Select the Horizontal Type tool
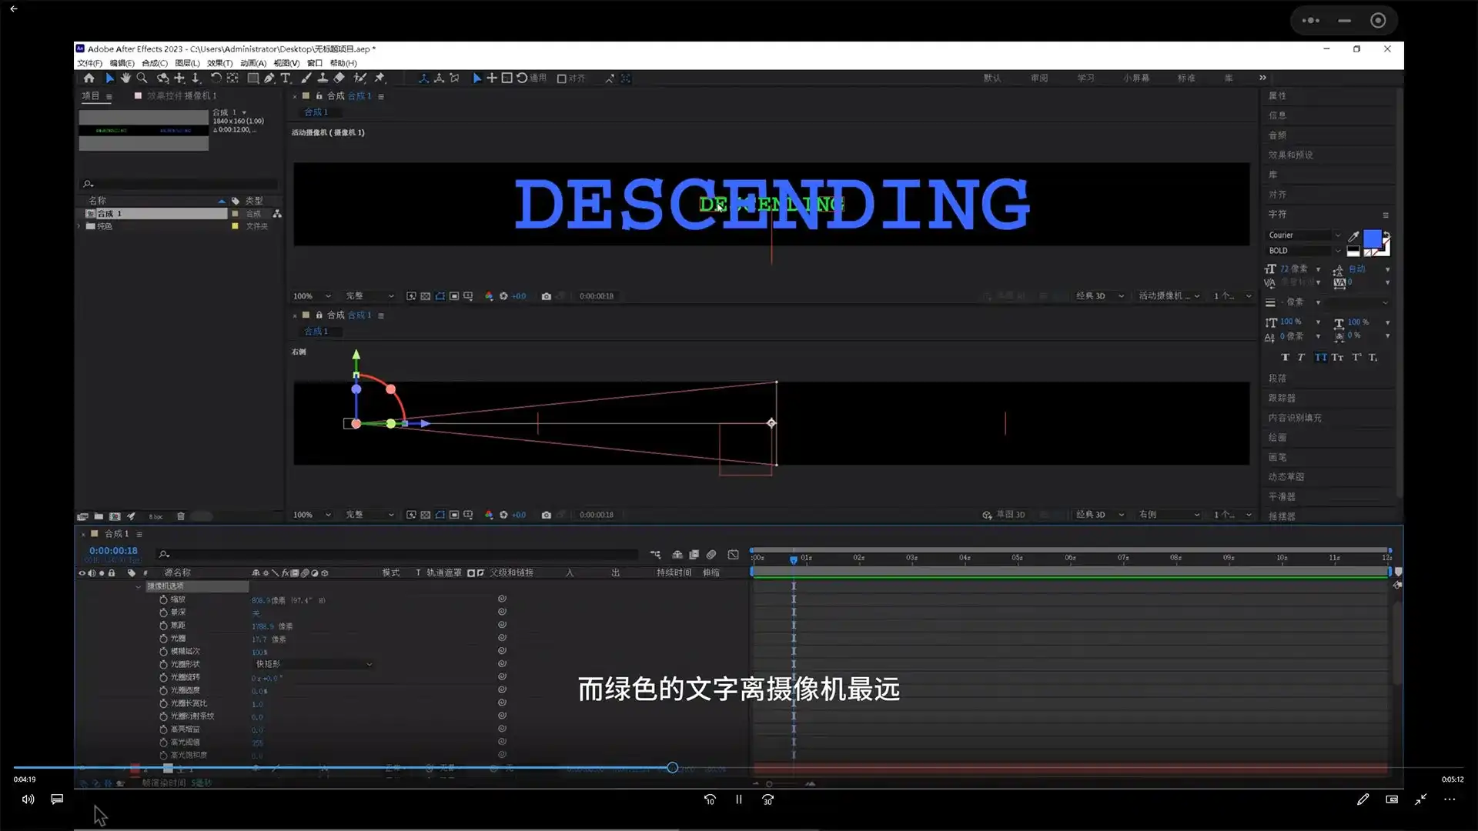Screen dimensions: 1478x831 (x=286, y=78)
